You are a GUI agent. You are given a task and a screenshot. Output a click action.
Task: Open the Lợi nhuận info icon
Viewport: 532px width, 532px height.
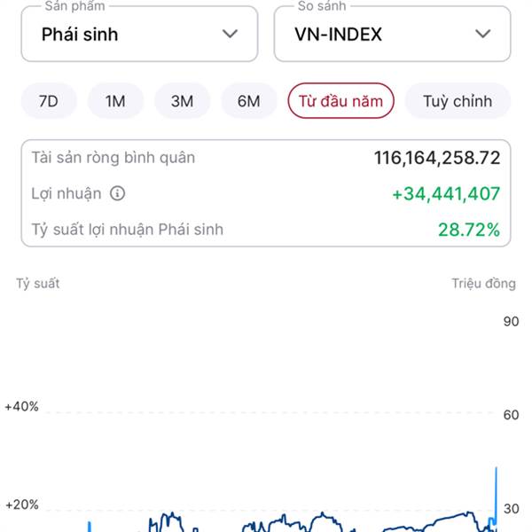[117, 193]
